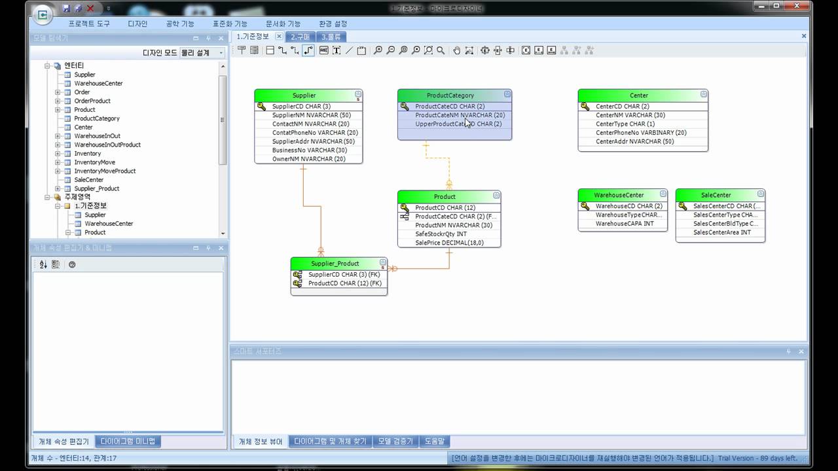Image resolution: width=838 pixels, height=471 pixels.
Task: Select the first relationship line tool
Action: point(282,50)
